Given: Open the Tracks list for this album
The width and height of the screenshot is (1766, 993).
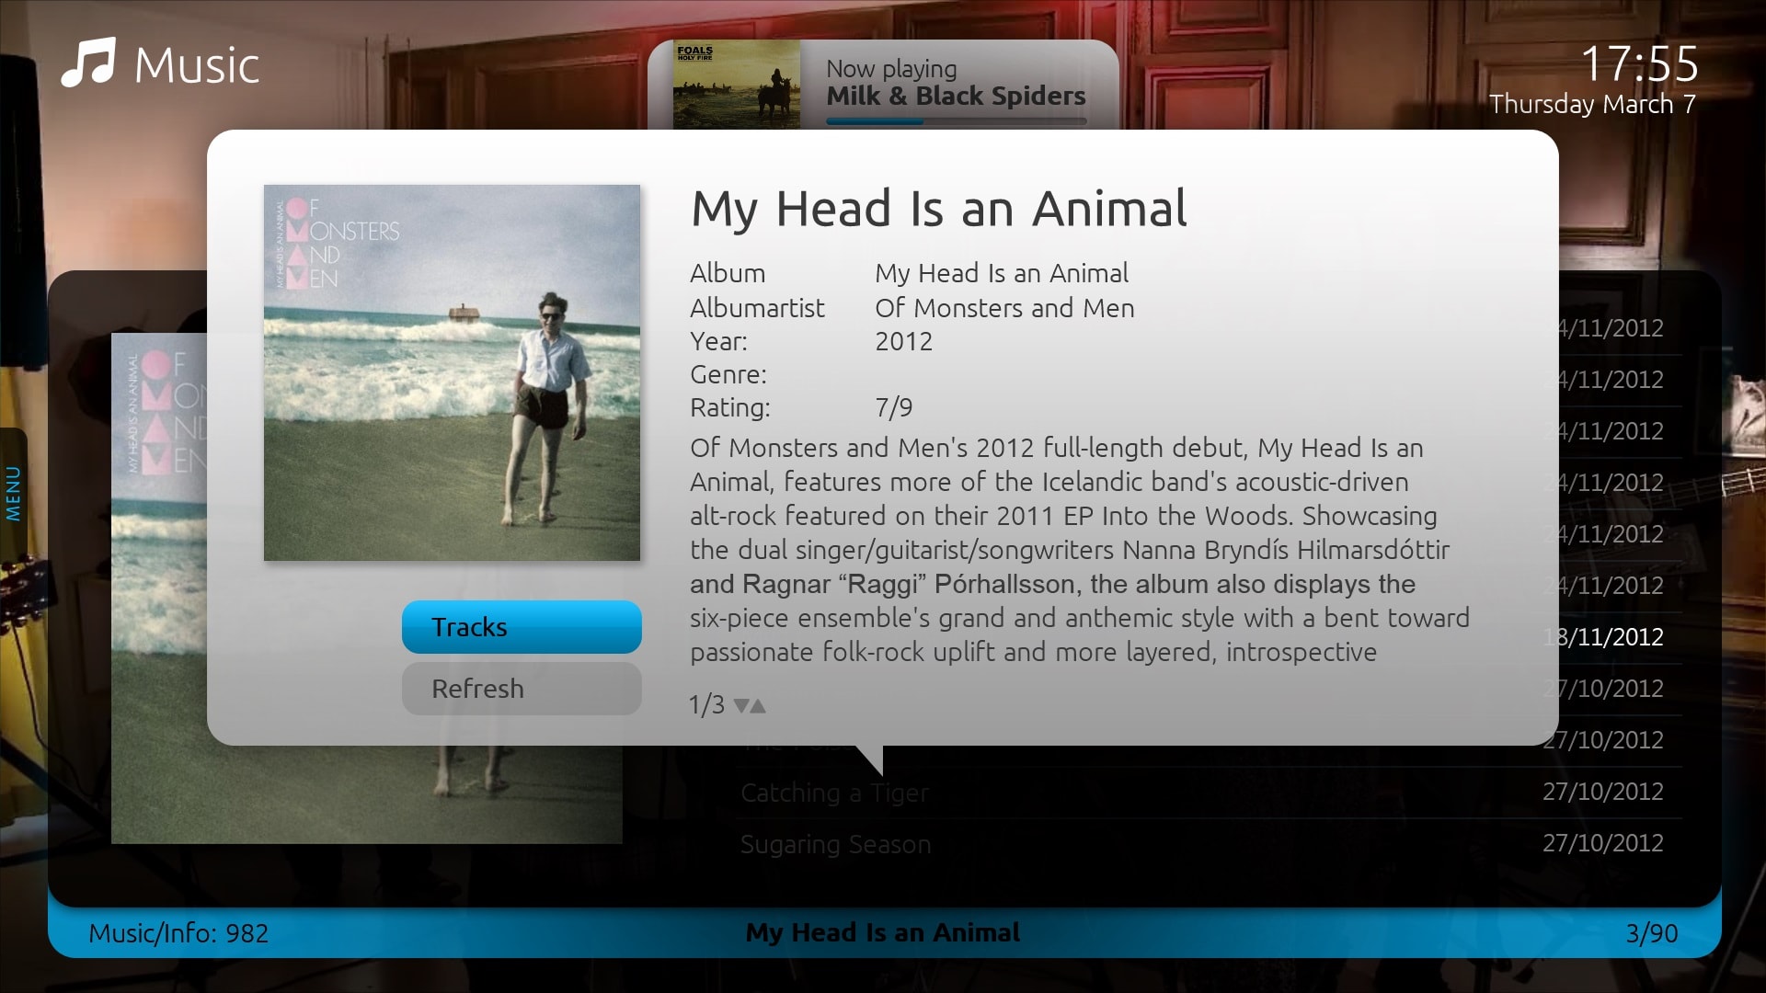Looking at the screenshot, I should pyautogui.click(x=522, y=627).
